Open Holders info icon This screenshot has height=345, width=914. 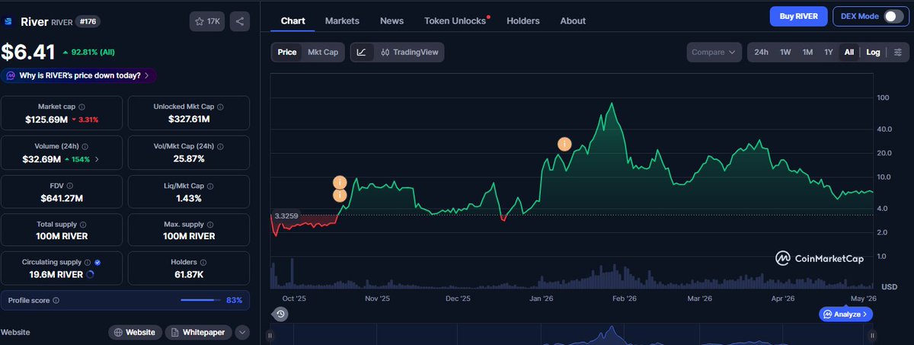(205, 262)
